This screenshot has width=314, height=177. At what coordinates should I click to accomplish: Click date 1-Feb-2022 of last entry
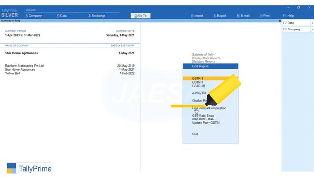click(x=127, y=73)
